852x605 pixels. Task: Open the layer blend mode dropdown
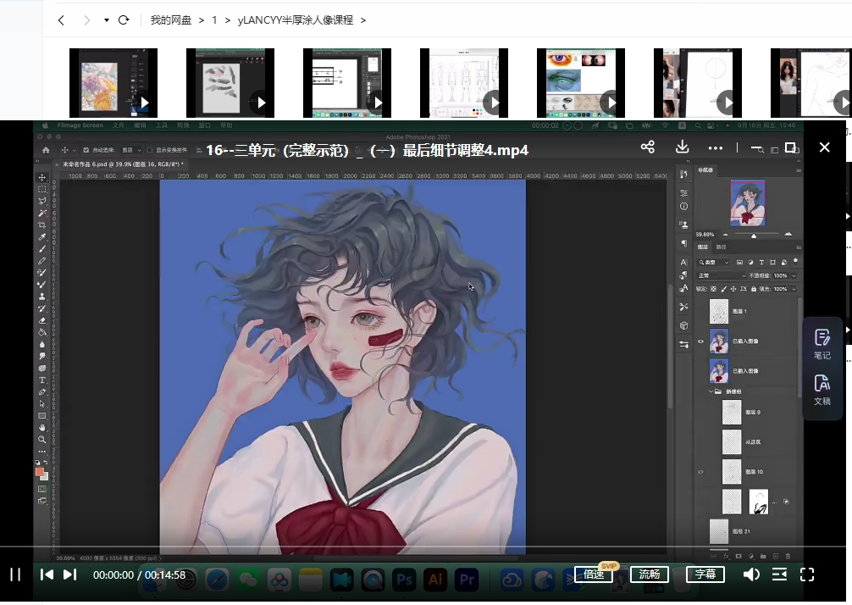[721, 275]
